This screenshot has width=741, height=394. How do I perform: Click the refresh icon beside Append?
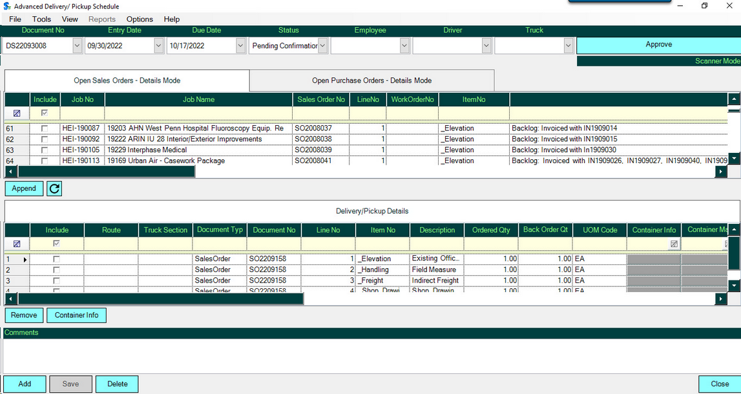tap(55, 188)
